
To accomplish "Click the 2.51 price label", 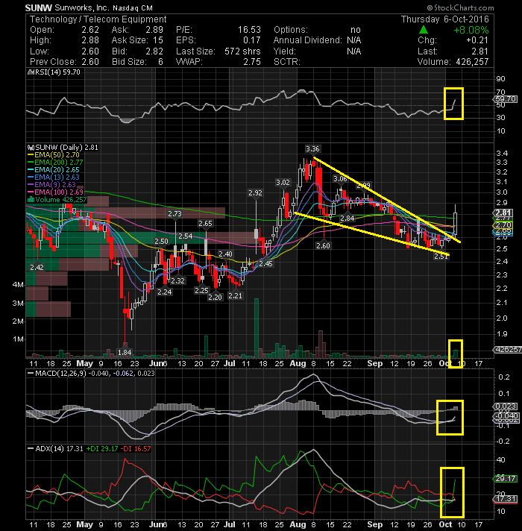I will coord(441,257).
